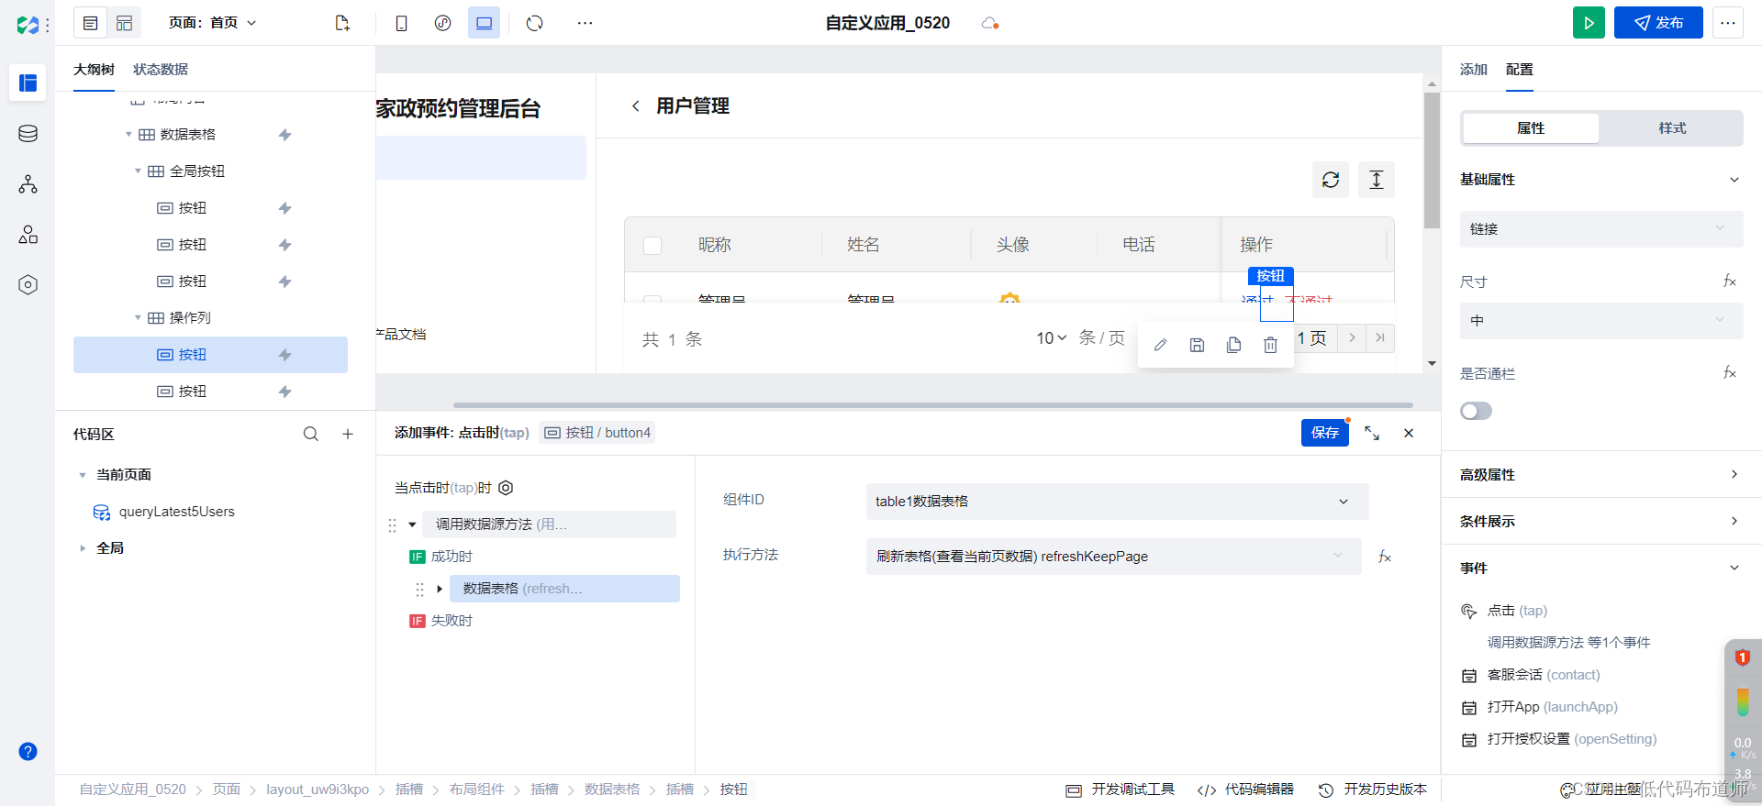Image resolution: width=1762 pixels, height=806 pixels.
Task: Open the hexagon settings sidebar icon
Action: tap(28, 285)
